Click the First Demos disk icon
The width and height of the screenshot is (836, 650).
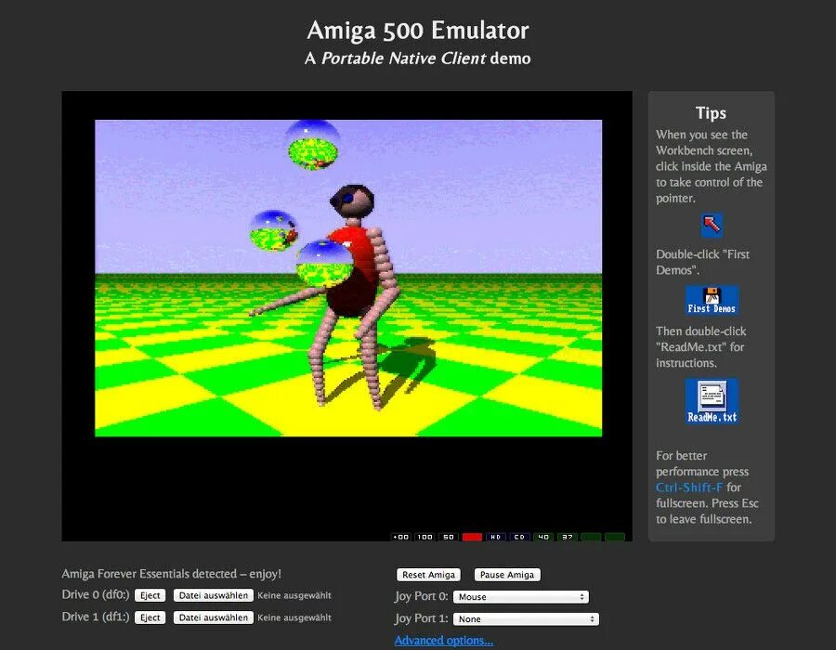712,301
